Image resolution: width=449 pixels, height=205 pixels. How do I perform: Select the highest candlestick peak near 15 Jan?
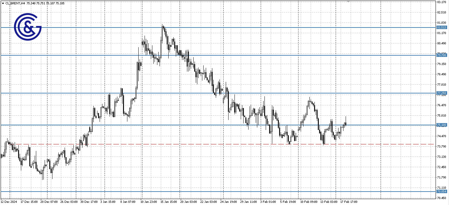point(163,24)
